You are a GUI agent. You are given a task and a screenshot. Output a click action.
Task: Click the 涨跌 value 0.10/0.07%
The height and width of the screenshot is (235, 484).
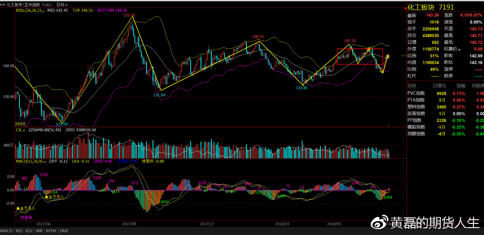[471, 15]
